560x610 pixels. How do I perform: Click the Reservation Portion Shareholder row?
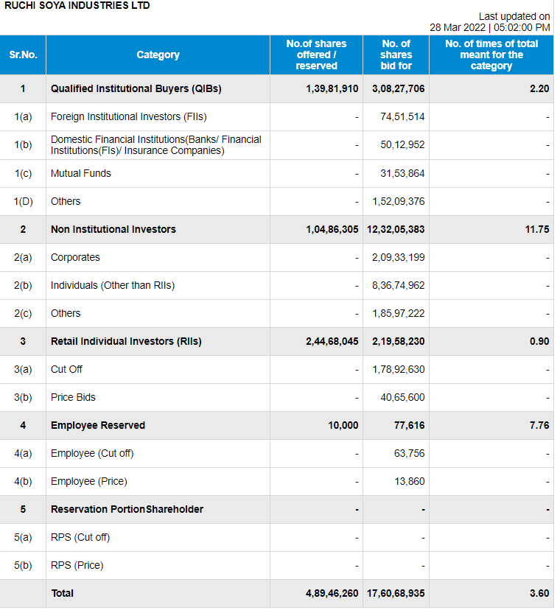[x=127, y=509]
